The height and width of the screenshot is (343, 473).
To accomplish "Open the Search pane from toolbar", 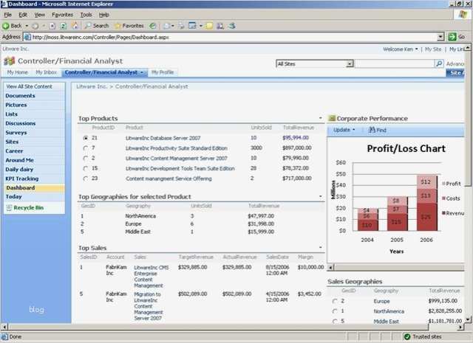I will [x=97, y=26].
